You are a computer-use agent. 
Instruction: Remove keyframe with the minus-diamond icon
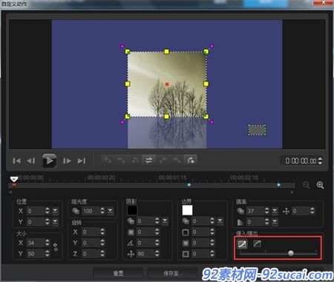tap(121, 161)
